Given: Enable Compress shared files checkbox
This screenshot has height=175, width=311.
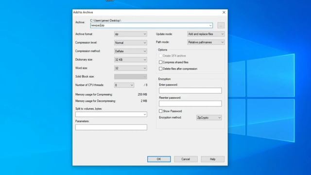Looking at the screenshot, I should 160,62.
